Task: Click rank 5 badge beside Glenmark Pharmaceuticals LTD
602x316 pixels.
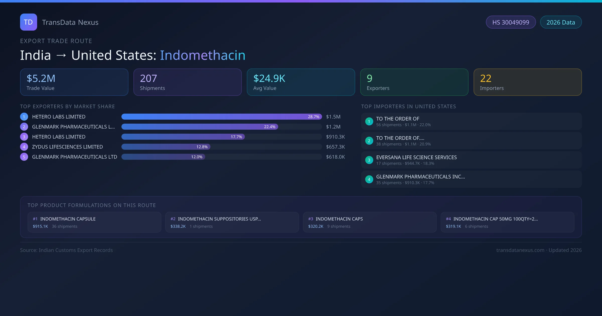Action: tap(24, 157)
